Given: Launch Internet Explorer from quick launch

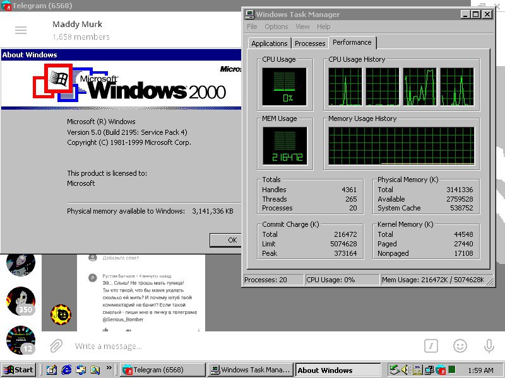Looking at the screenshot, I should [x=66, y=370].
